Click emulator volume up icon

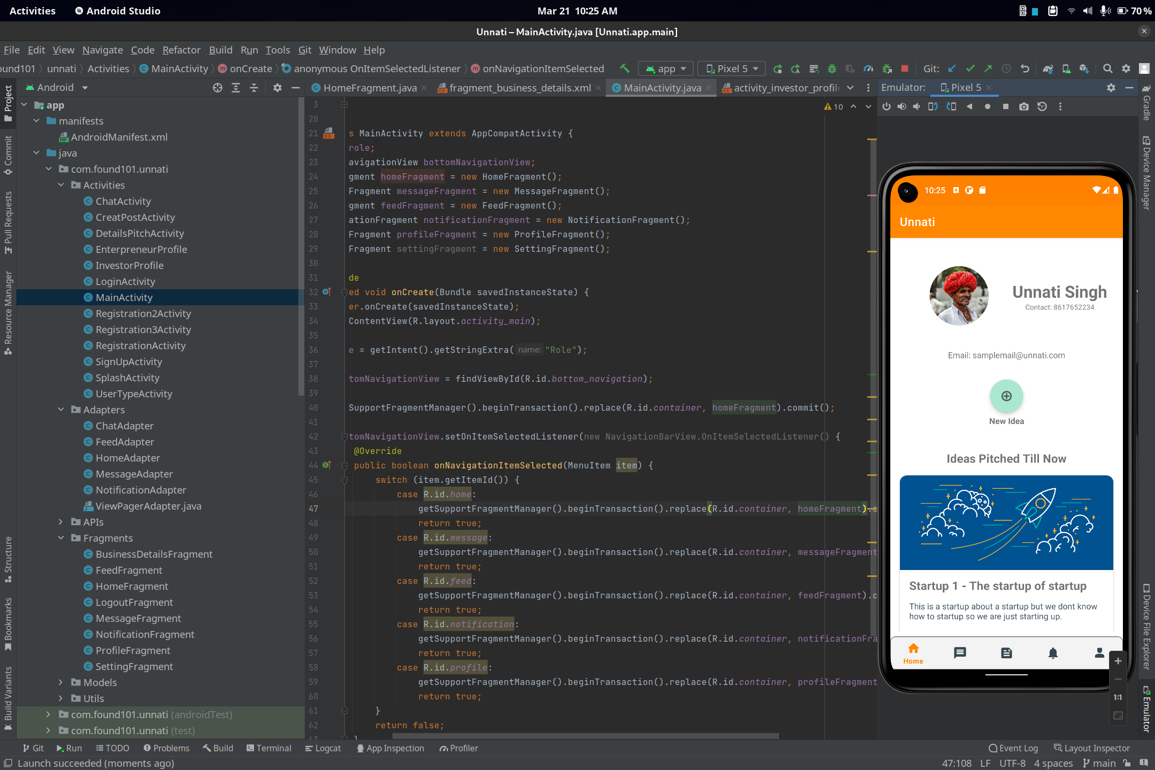point(902,106)
